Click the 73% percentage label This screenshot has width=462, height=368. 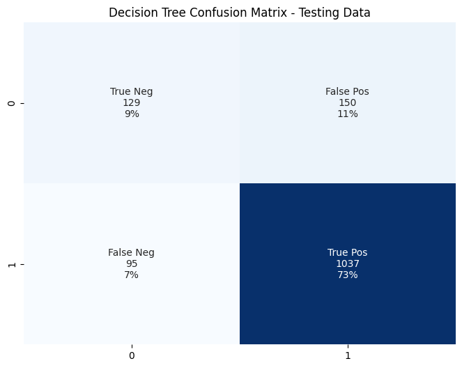(x=348, y=275)
